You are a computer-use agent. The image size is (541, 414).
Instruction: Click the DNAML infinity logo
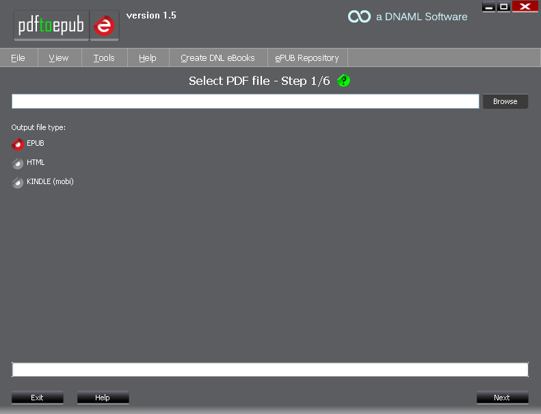pos(359,16)
